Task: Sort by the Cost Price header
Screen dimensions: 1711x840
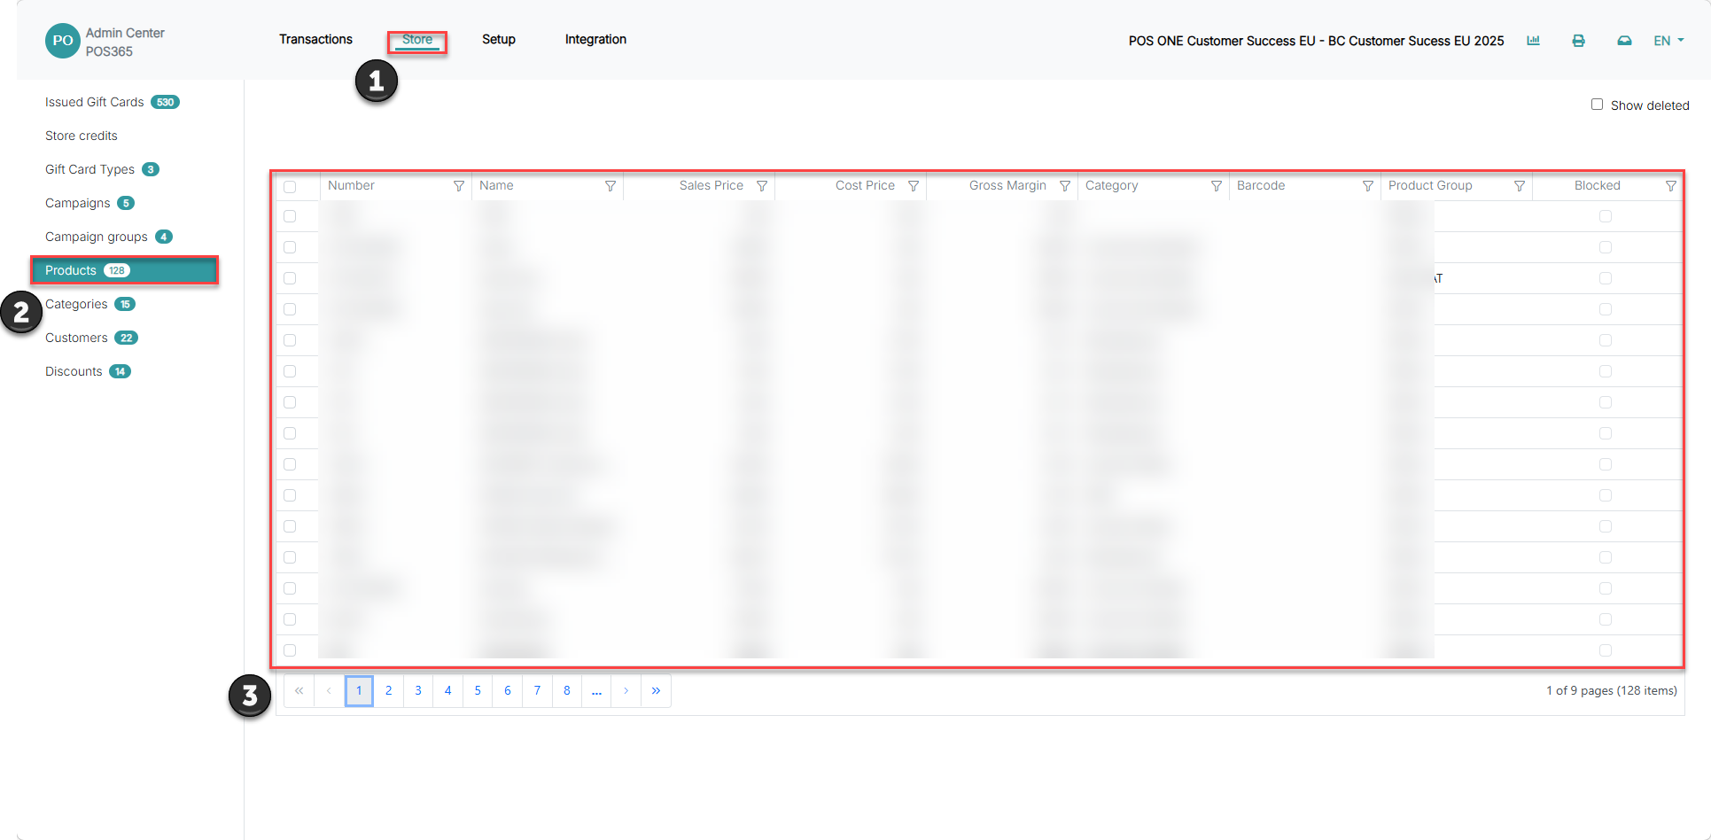Action: 865,185
